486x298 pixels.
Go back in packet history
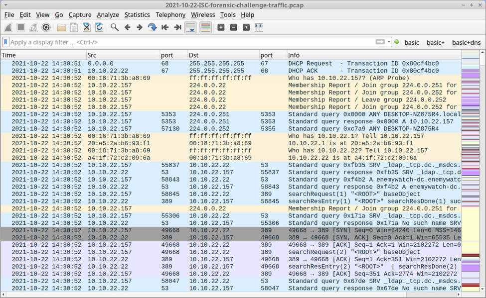127,27
